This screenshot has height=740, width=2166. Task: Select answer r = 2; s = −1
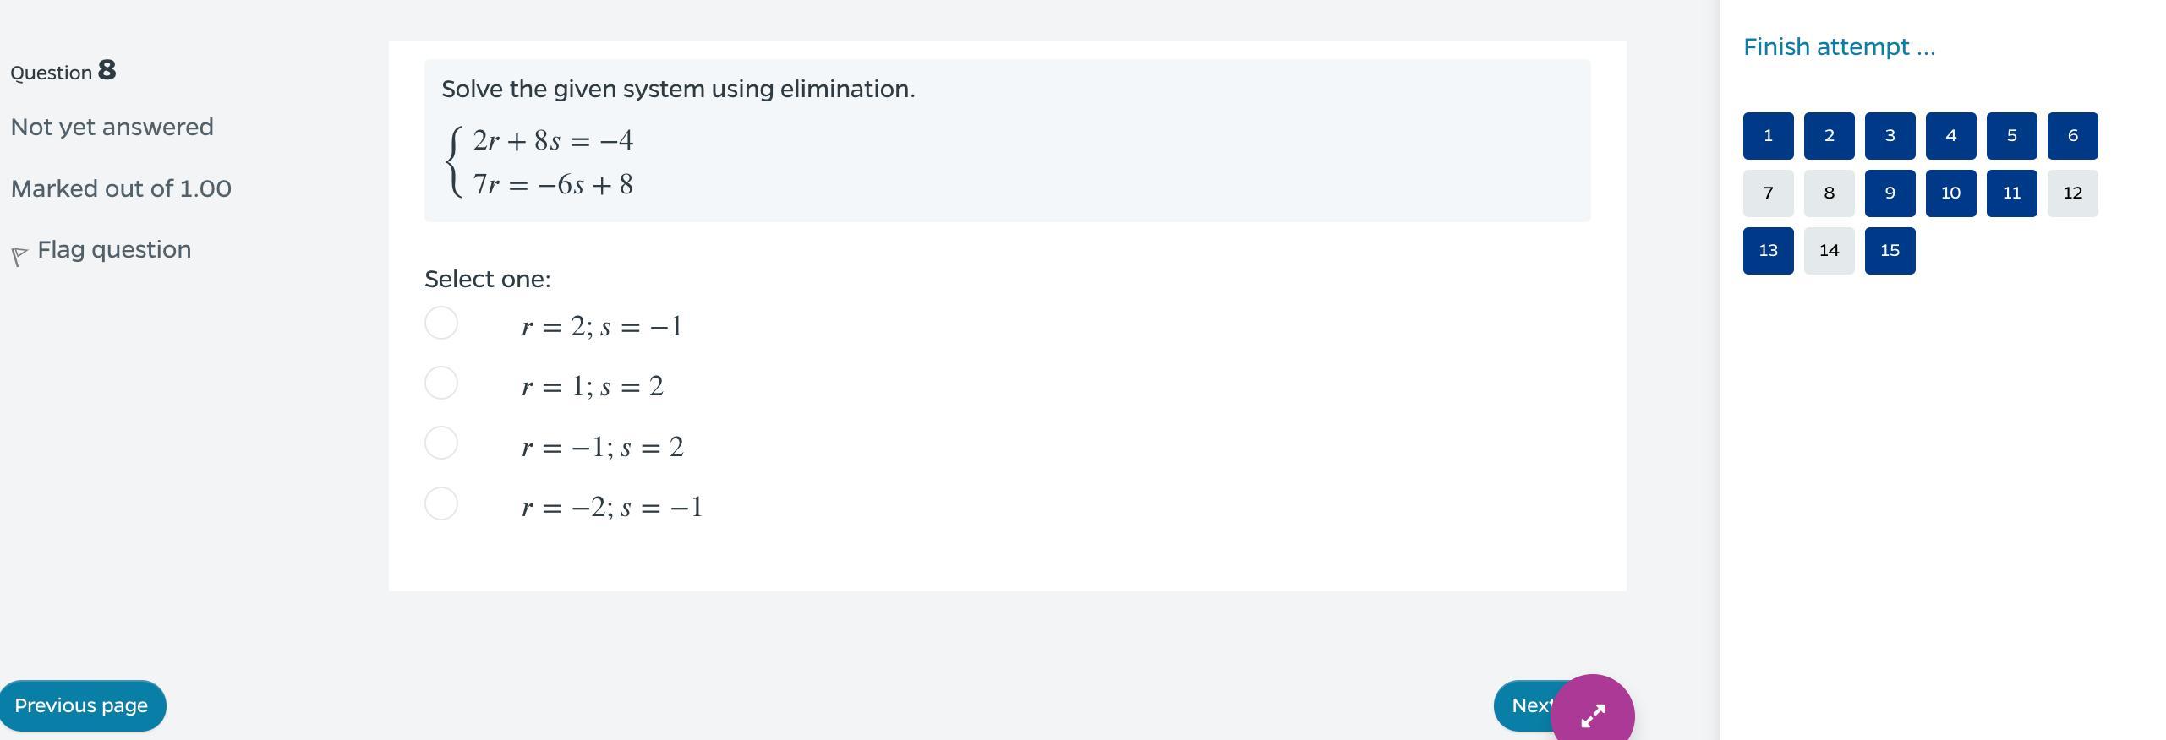441,323
